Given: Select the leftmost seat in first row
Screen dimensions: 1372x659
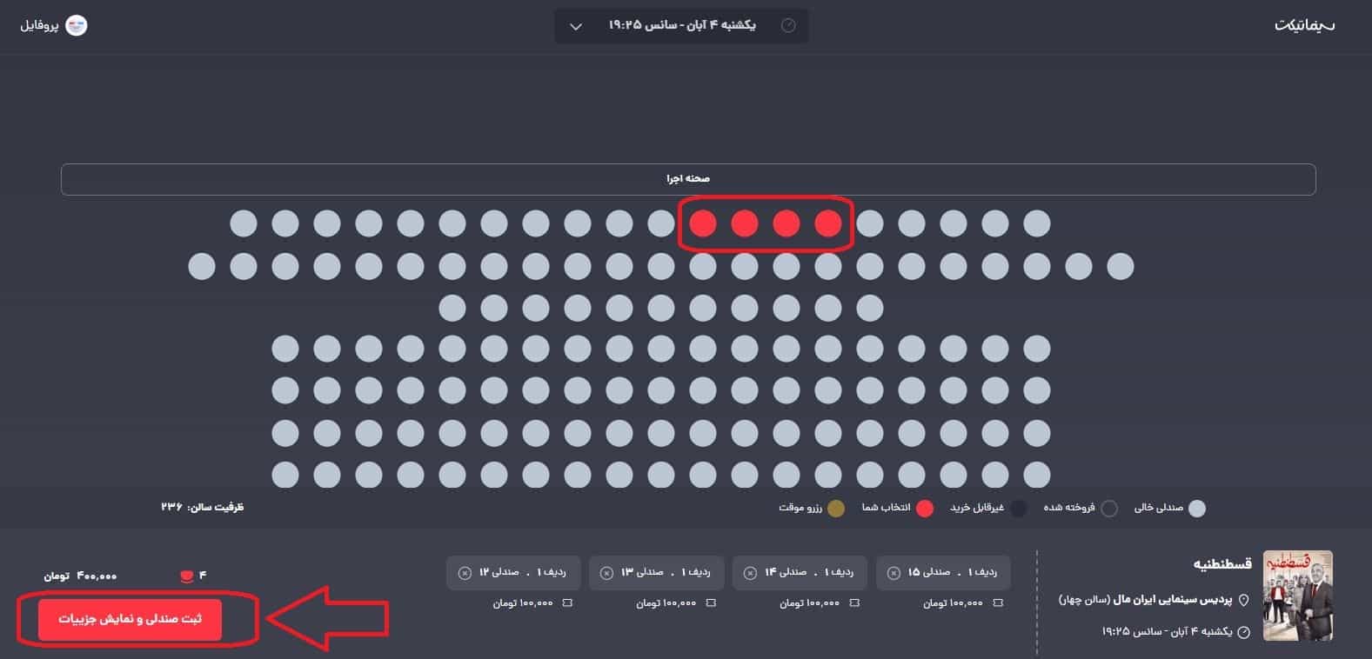Looking at the screenshot, I should (x=244, y=223).
